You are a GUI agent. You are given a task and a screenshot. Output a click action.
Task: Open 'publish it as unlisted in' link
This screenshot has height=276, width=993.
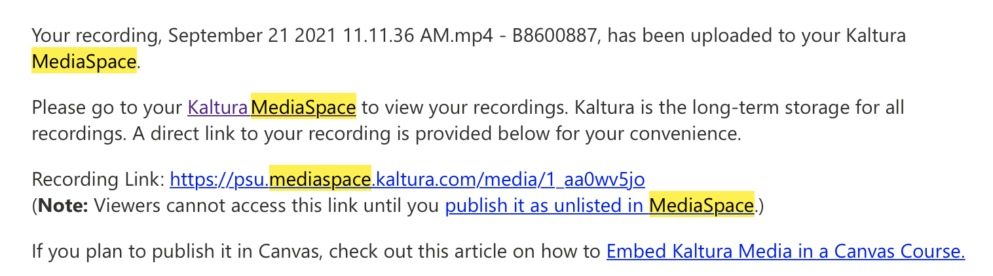[x=544, y=206]
